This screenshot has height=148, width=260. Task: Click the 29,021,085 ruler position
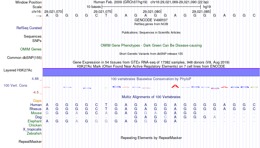201,11
